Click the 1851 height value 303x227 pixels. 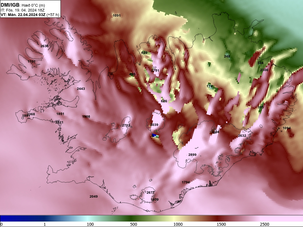pos(60,114)
